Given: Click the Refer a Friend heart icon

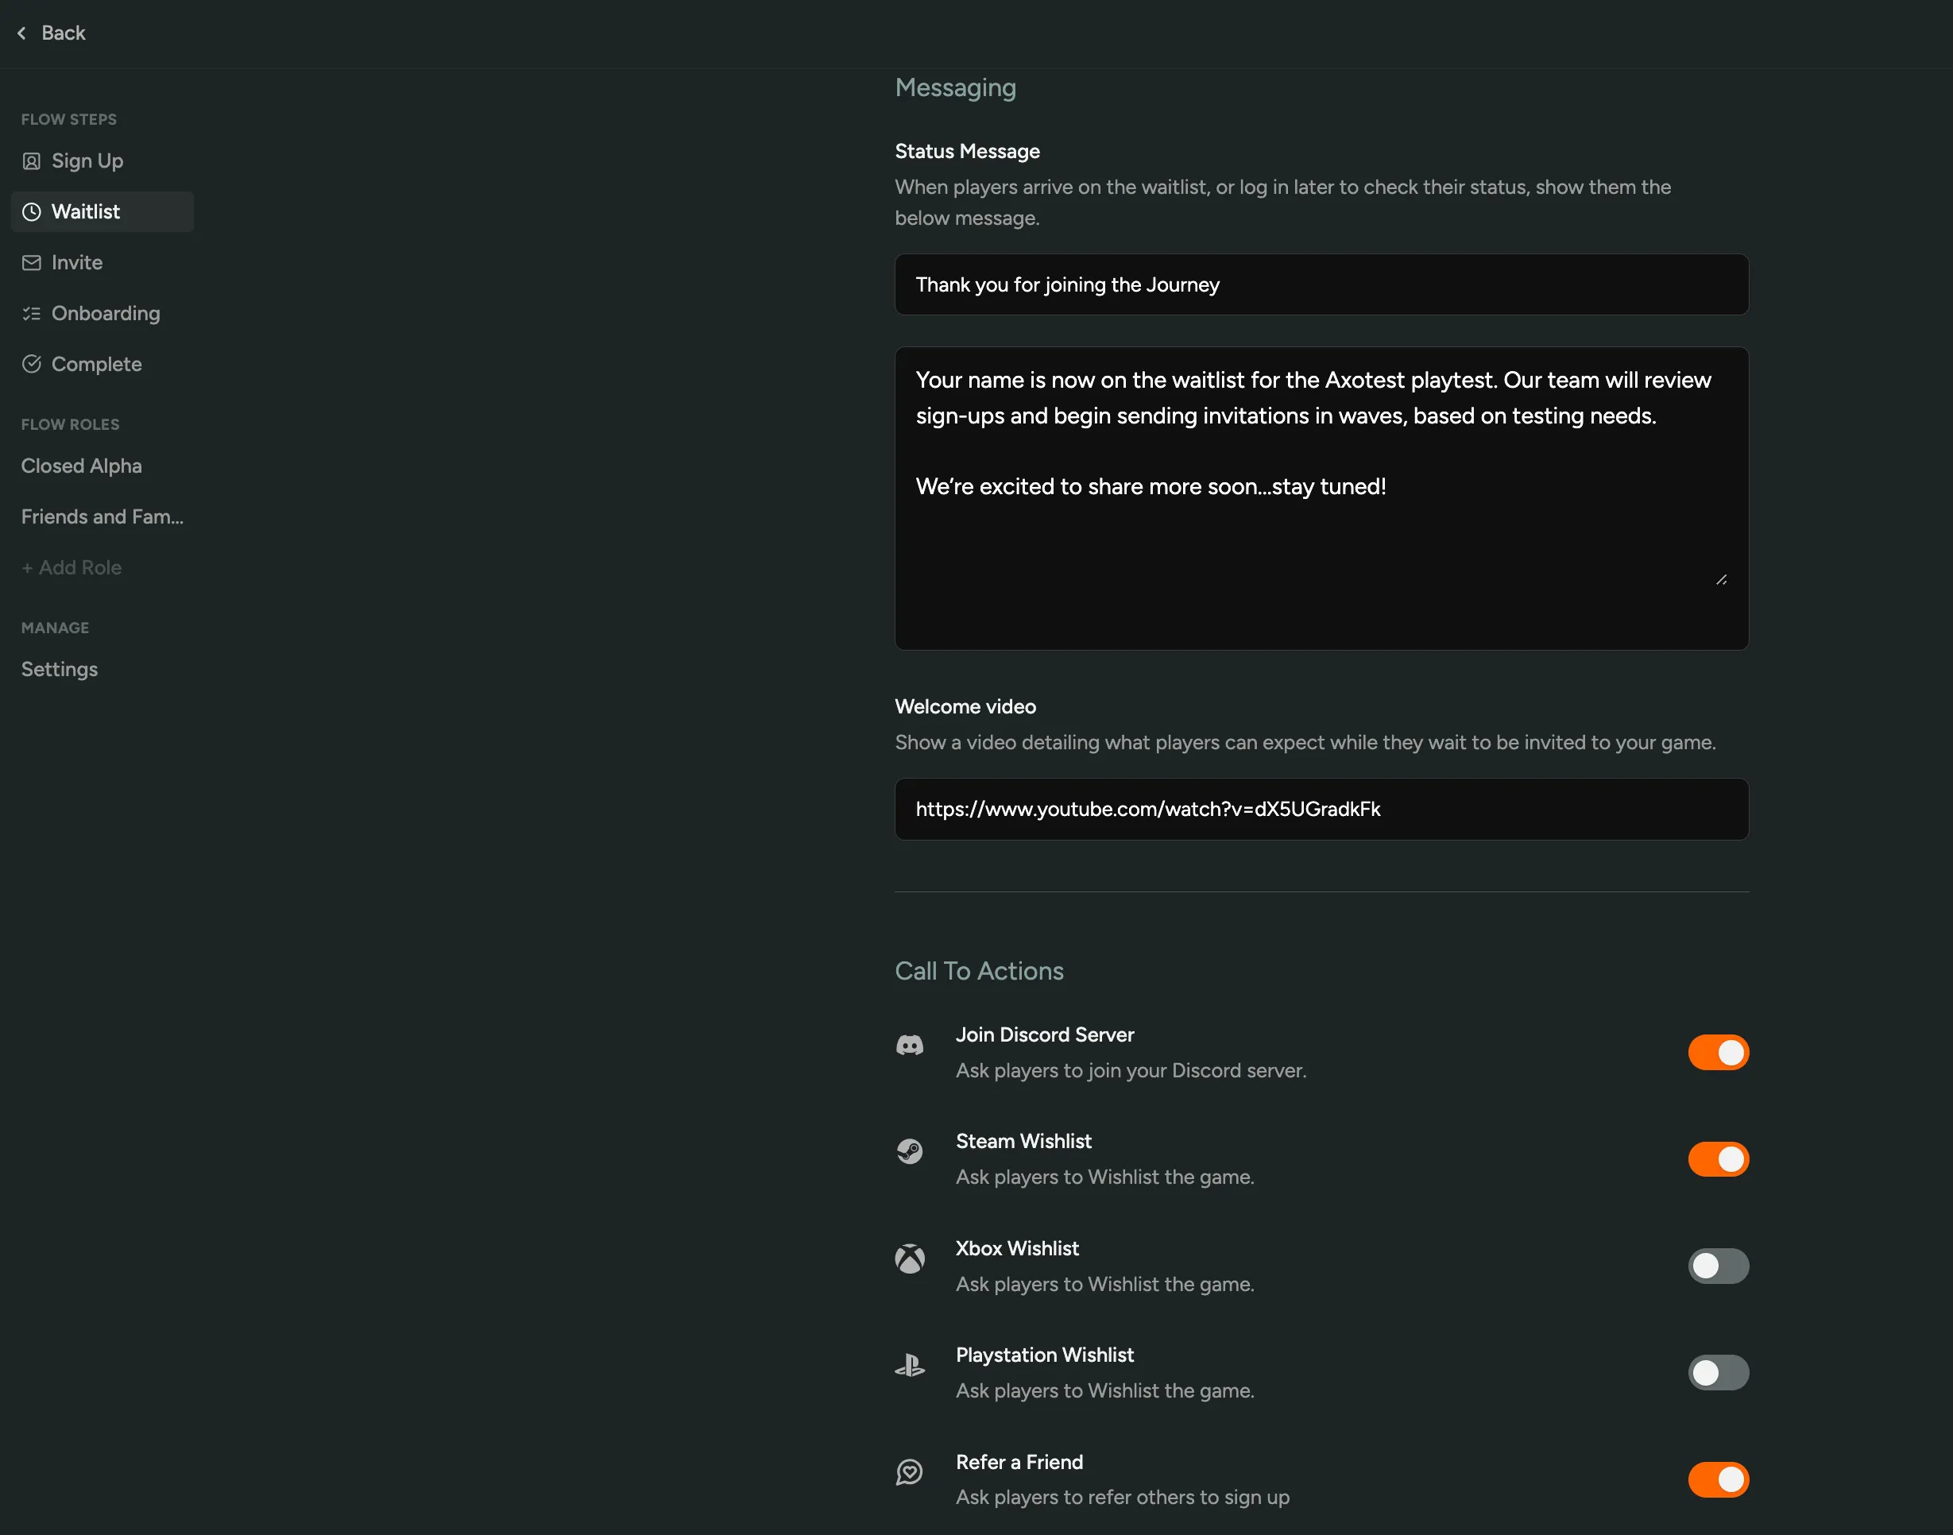Looking at the screenshot, I should point(911,1471).
